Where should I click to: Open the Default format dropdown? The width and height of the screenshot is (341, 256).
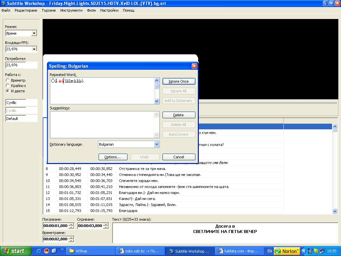click(x=21, y=119)
